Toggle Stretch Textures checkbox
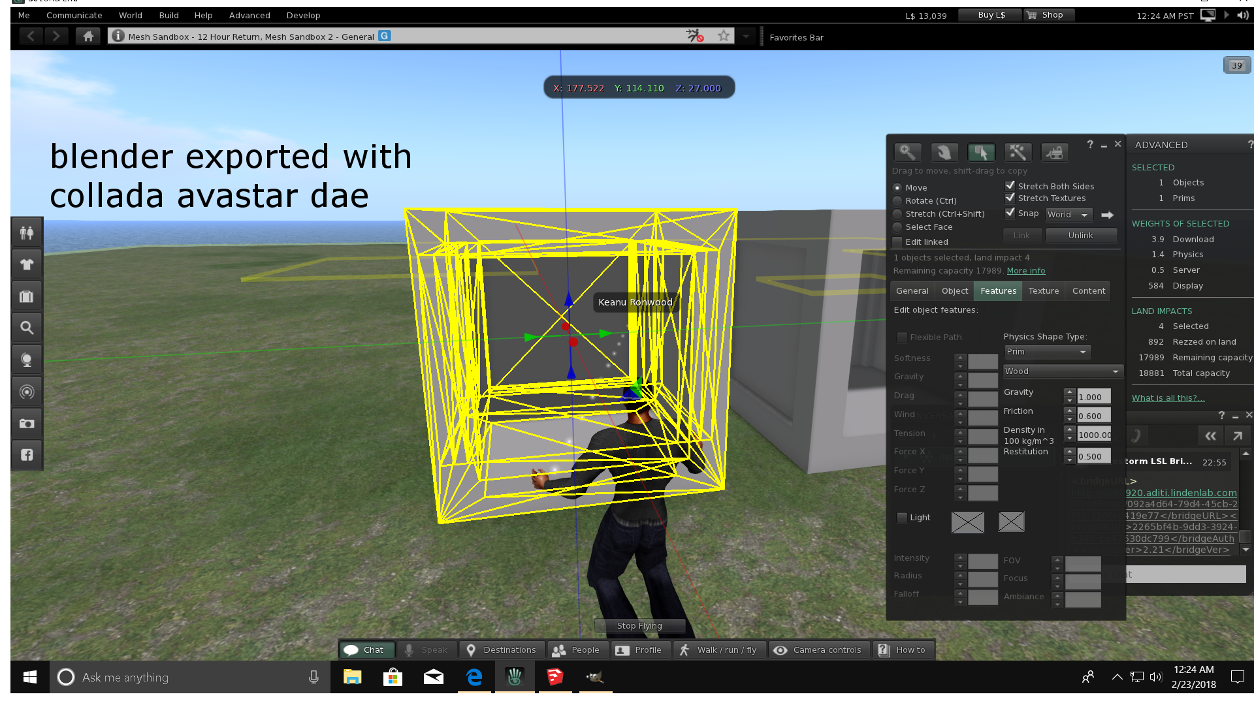This screenshot has width=1254, height=705. tap(1009, 198)
